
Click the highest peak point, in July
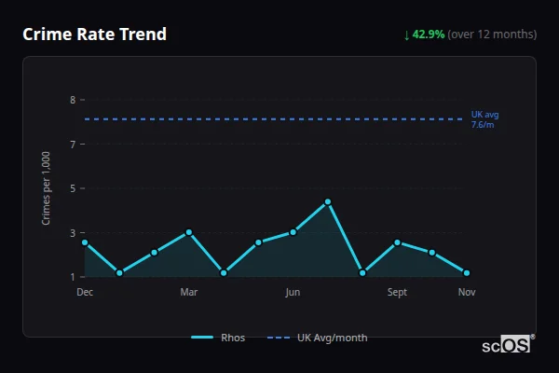pos(328,202)
